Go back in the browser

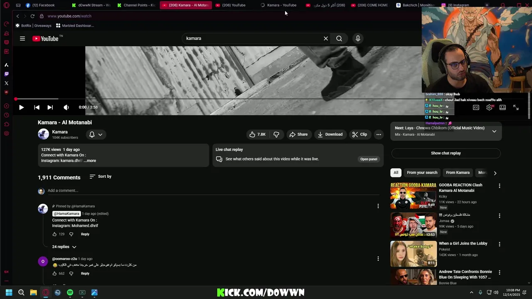[17, 16]
